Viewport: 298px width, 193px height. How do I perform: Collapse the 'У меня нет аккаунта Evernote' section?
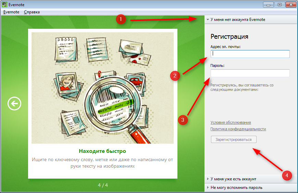[251, 20]
